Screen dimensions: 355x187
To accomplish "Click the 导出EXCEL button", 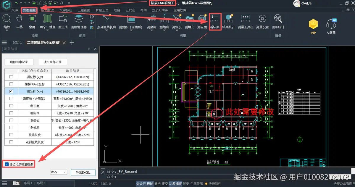I will [x=83, y=173].
